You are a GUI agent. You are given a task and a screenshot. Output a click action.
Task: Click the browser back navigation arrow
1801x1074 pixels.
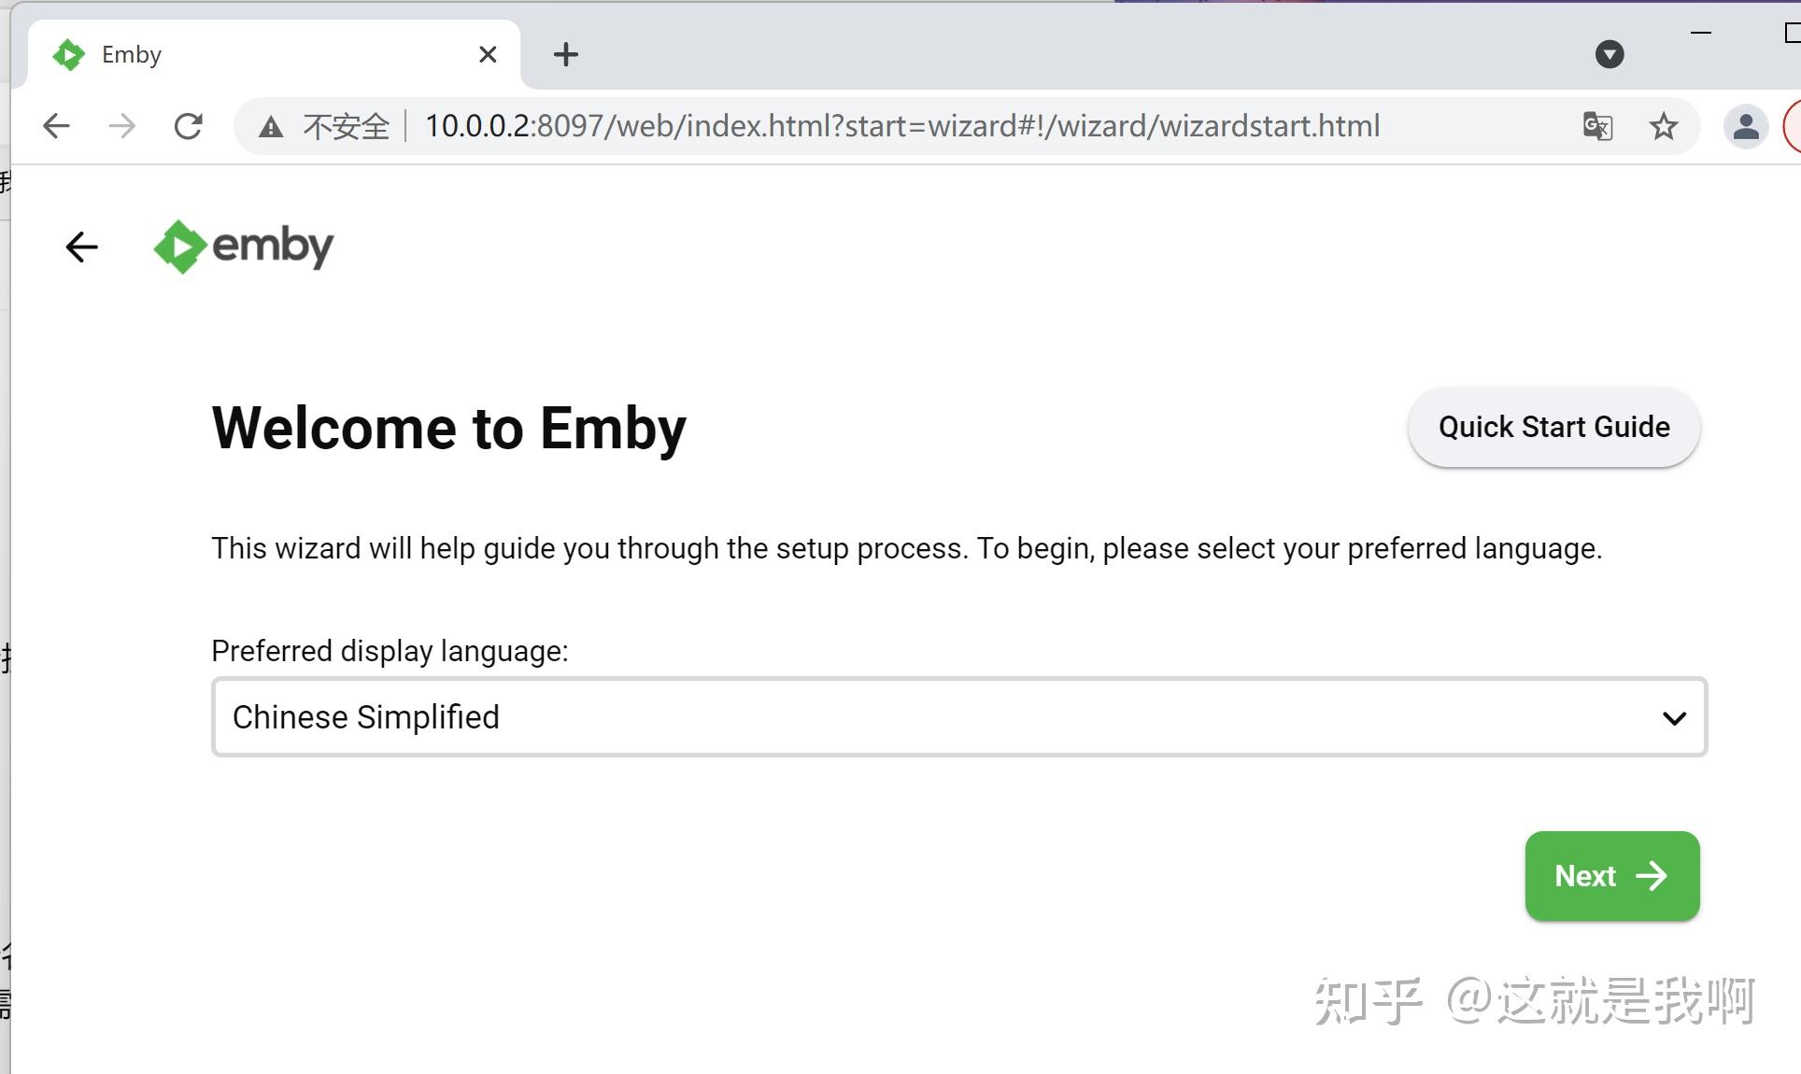[x=56, y=126]
